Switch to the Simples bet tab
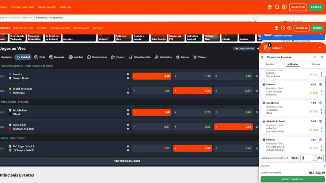 coord(270,64)
